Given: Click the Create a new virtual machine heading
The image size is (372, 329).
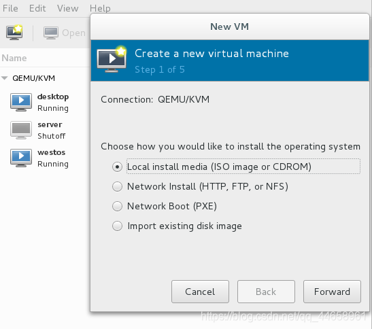Looking at the screenshot, I should [212, 54].
